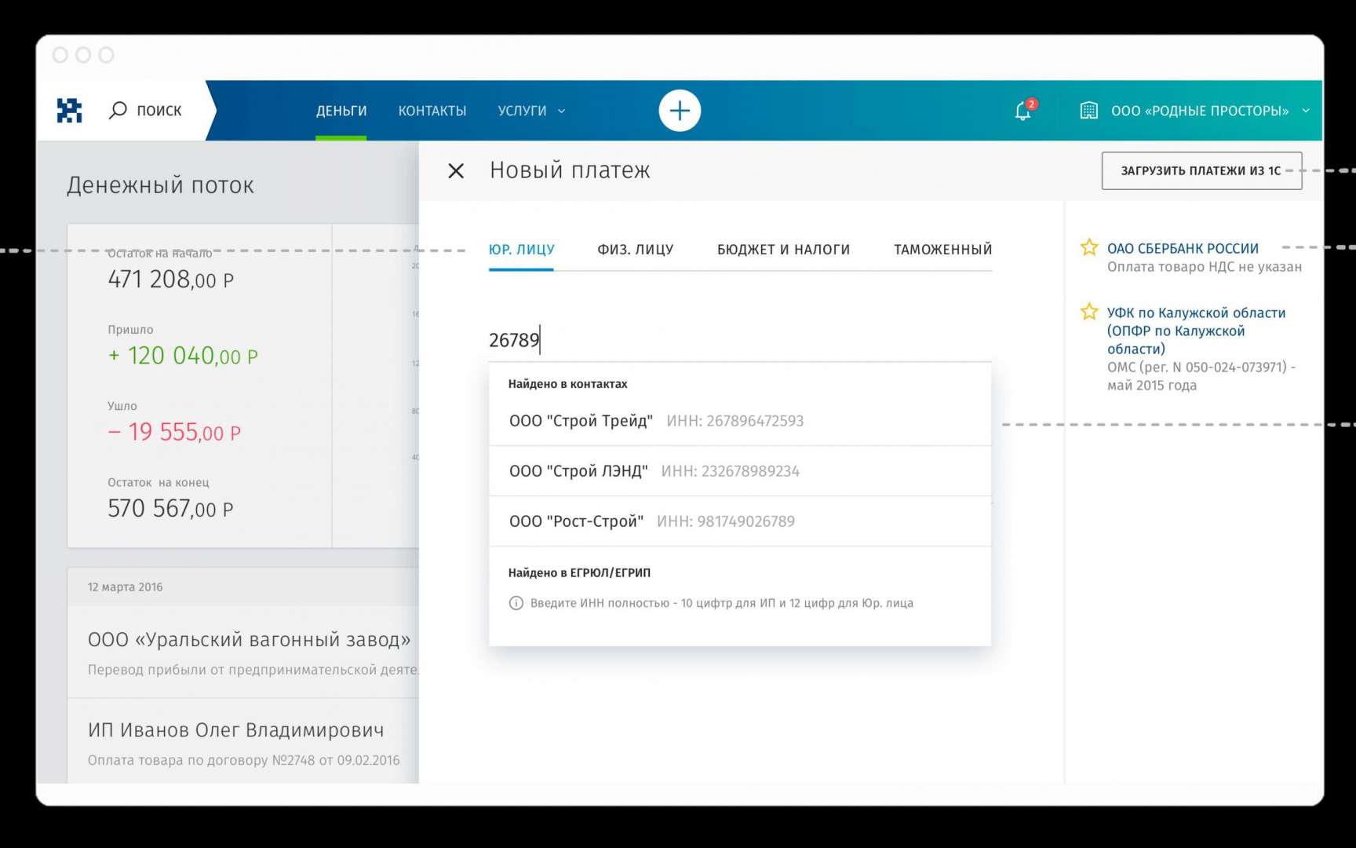This screenshot has height=848, width=1356.
Task: Click hint Введите ИНН полностью text
Action: [x=721, y=603]
